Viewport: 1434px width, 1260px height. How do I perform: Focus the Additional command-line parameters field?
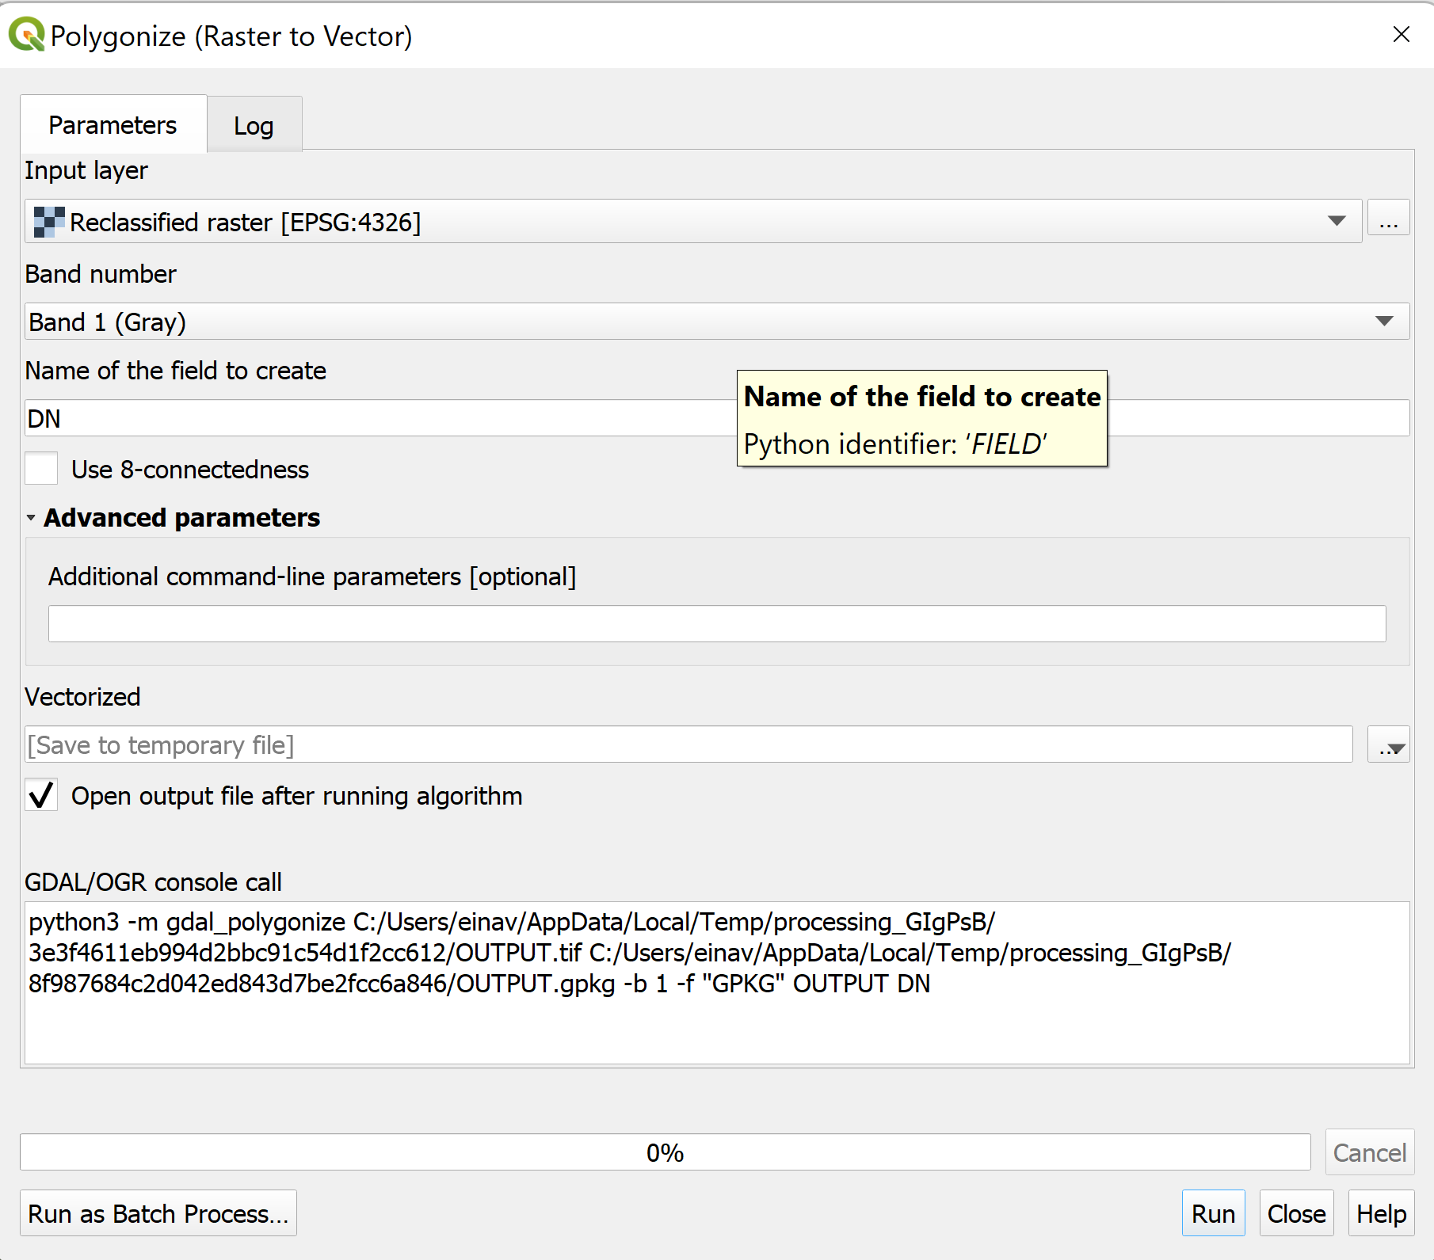coord(716,624)
